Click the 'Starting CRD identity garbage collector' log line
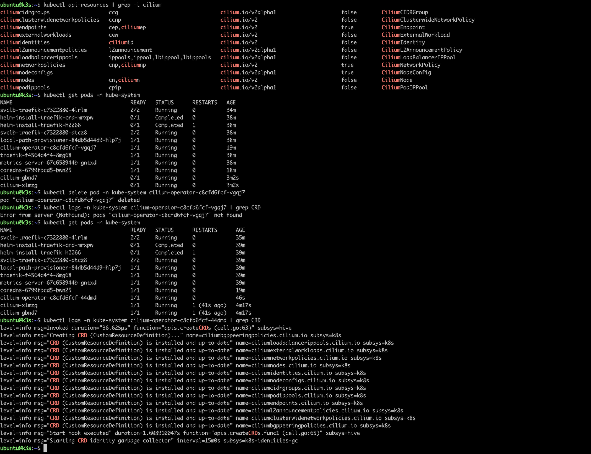Screen dimensions: 591x454 (x=149, y=441)
